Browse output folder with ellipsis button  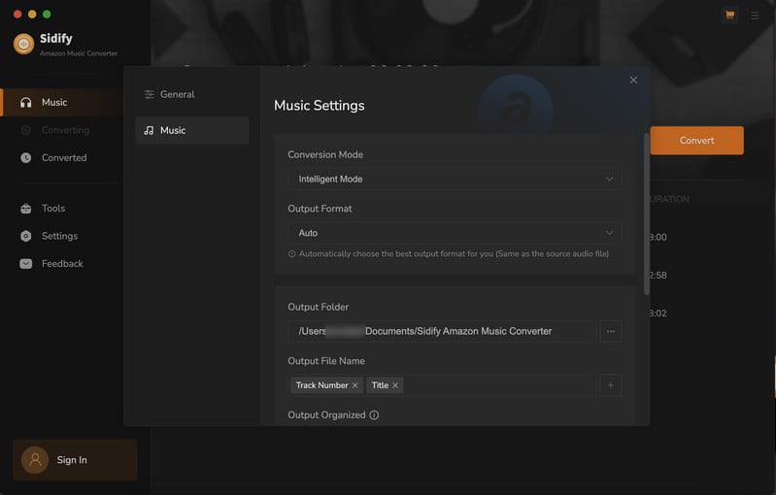[x=610, y=331]
